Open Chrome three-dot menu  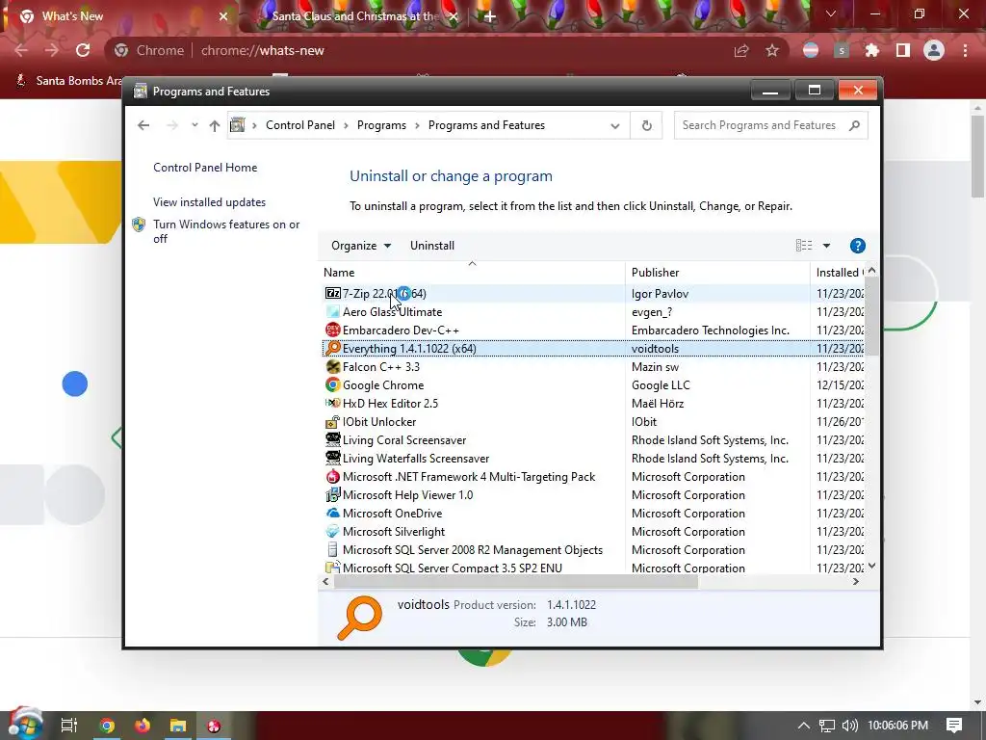tap(965, 50)
